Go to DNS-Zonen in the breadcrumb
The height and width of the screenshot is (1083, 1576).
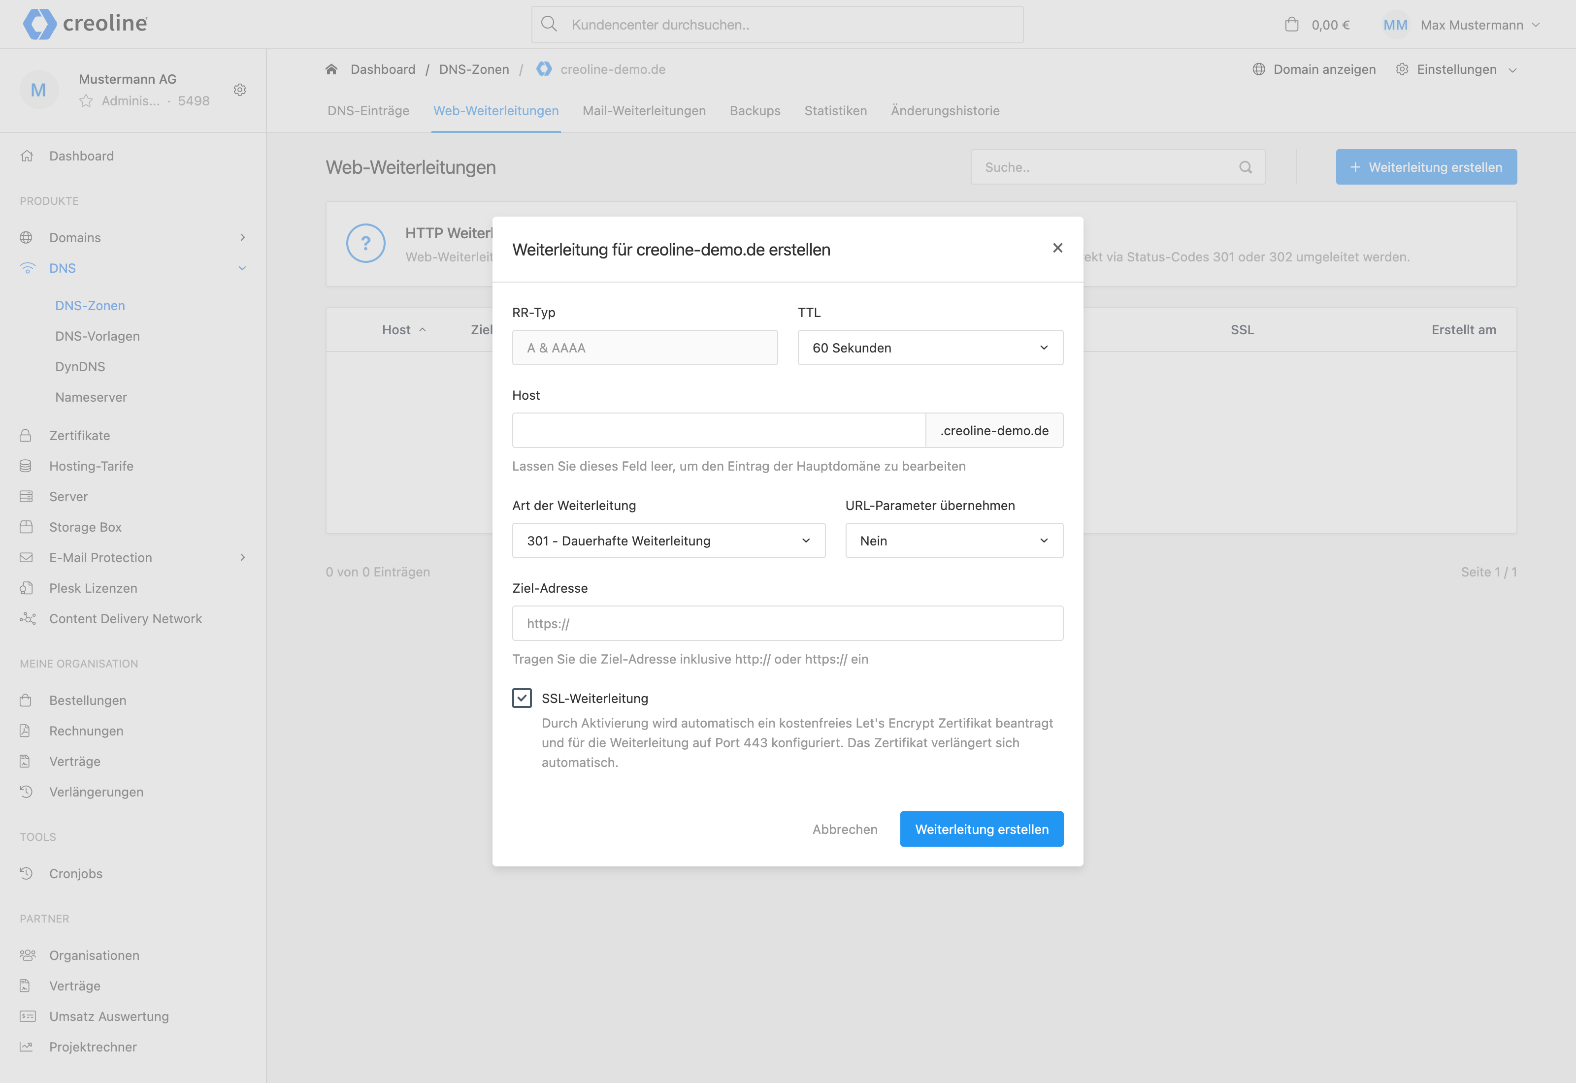474,69
